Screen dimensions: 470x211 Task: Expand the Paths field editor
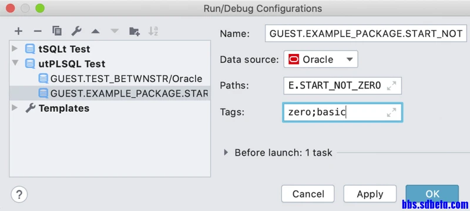[x=391, y=86]
